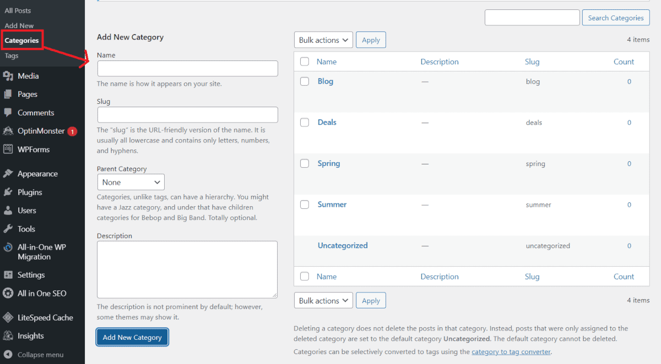Screen dimensions: 661x364
Task: Sort by Description column in table header
Action: [440, 62]
